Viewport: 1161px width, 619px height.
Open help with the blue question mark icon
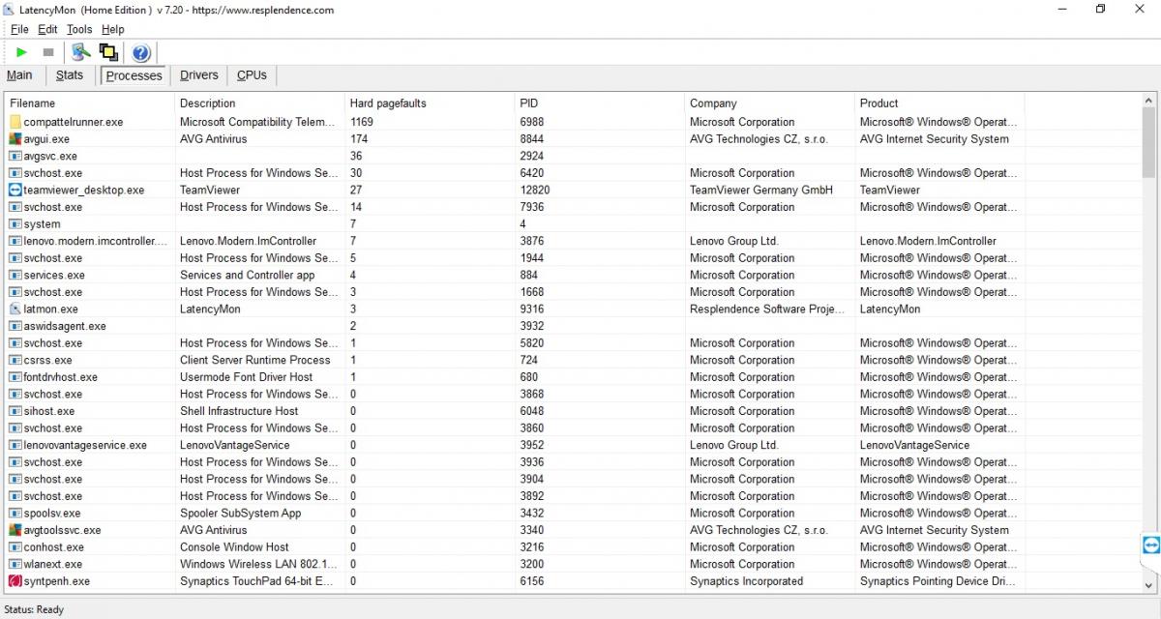click(x=140, y=52)
